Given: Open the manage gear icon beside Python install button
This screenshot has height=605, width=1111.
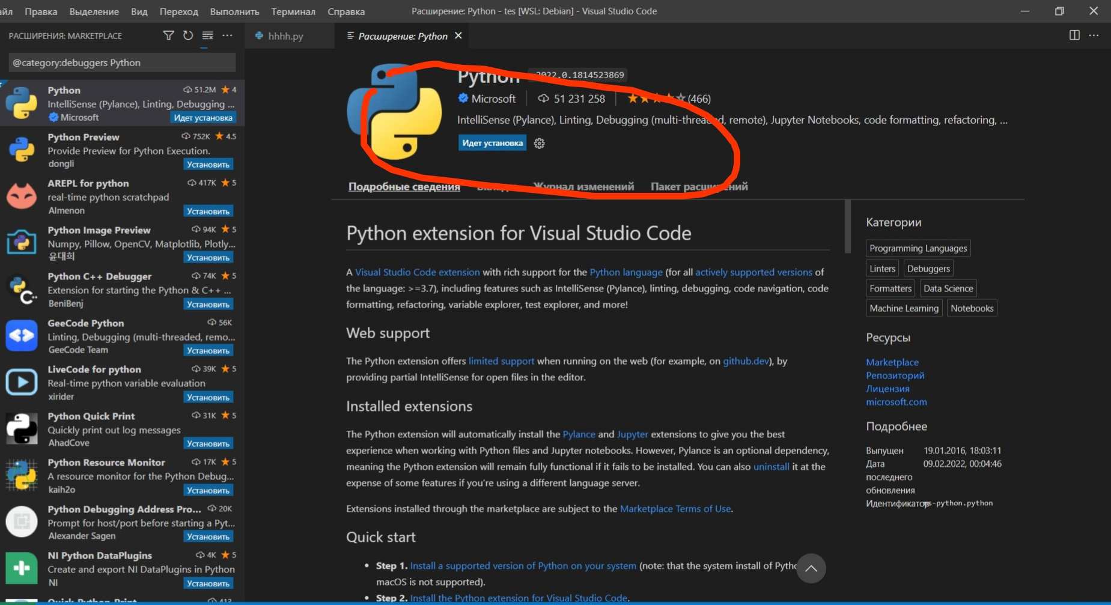Looking at the screenshot, I should [540, 143].
